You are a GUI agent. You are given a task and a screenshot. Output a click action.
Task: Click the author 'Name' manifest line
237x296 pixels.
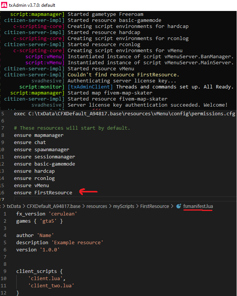35,235
